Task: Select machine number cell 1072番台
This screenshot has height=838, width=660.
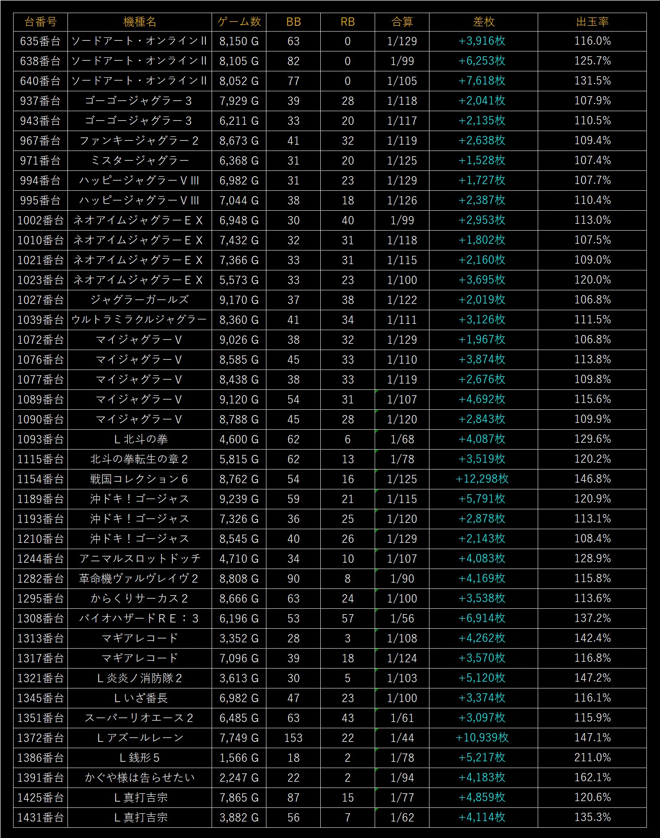Action: [40, 340]
